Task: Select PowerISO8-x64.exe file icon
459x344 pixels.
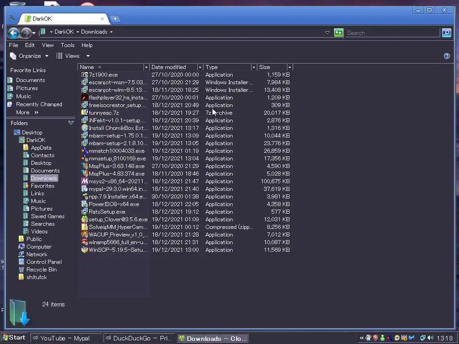Action: coord(84,204)
